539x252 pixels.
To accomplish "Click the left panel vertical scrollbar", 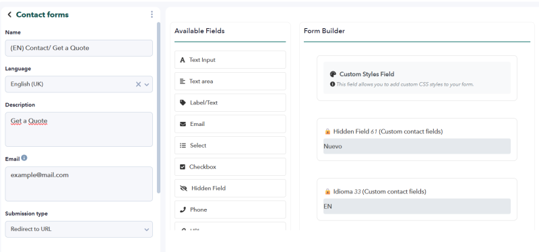I will 158,107.
